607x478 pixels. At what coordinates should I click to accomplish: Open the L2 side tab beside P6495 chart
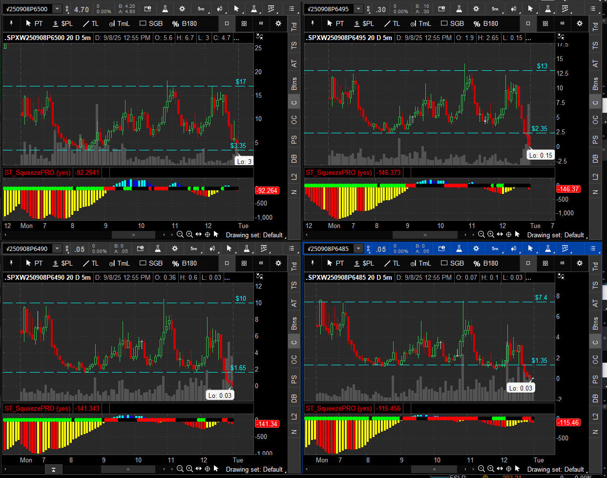tap(595, 176)
